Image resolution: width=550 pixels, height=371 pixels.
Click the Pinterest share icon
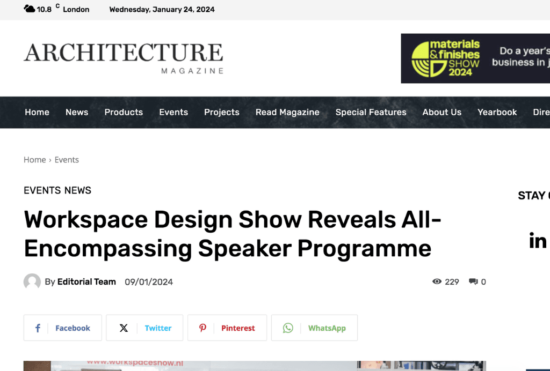[x=203, y=328]
